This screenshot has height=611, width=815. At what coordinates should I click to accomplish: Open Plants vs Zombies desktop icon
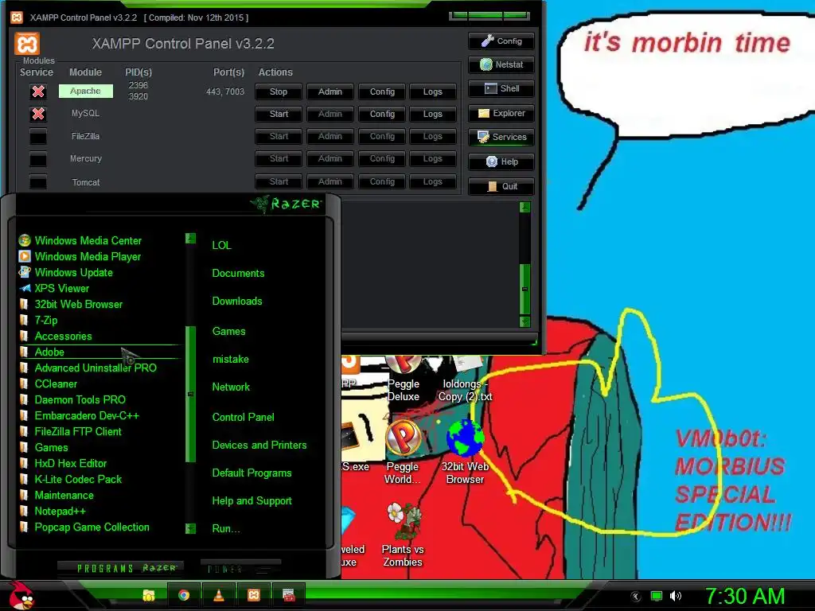[403, 535]
